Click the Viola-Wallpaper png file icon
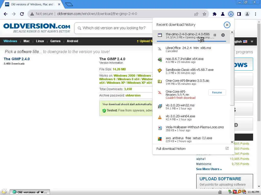 160,128
